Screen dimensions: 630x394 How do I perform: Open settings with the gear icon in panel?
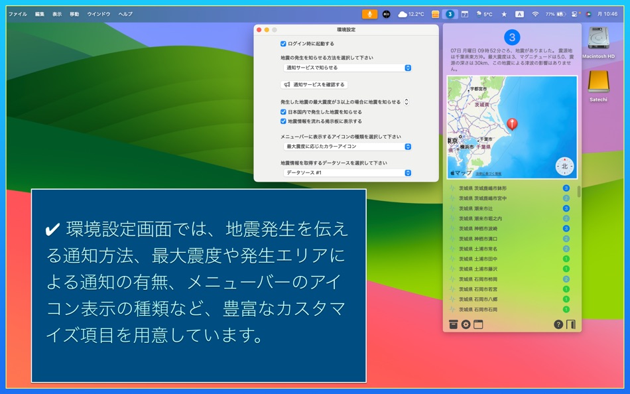(x=466, y=324)
